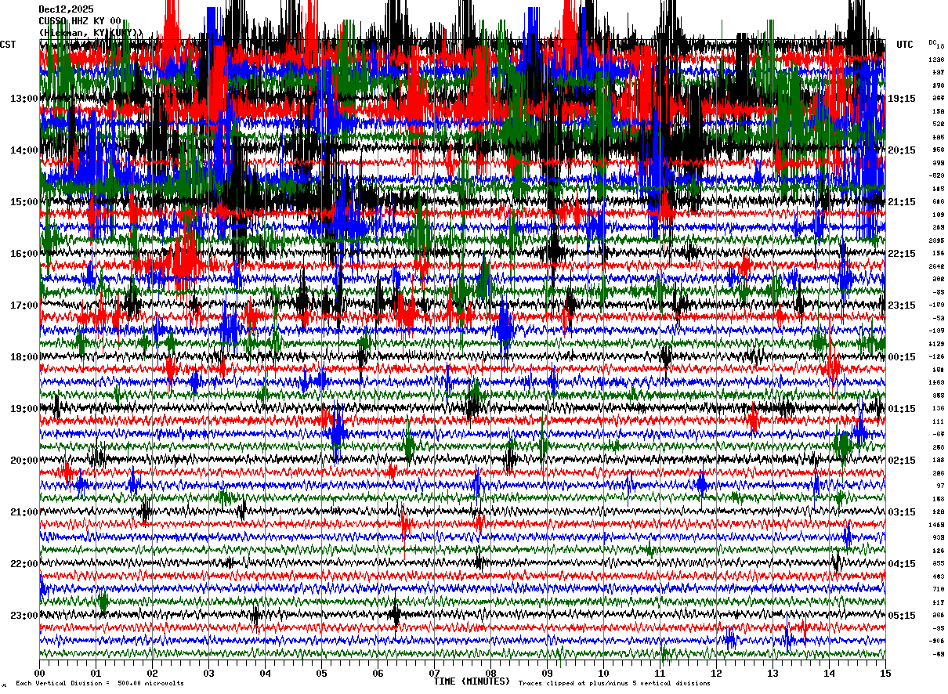Click minute tick label 01 on x-axis
Viewport: 948px width, 694px height.
tap(96, 674)
